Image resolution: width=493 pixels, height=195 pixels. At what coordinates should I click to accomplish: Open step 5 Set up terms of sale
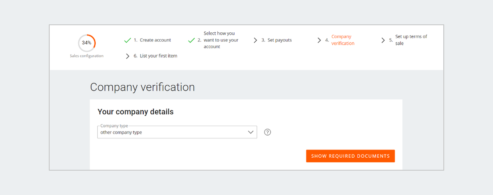pos(411,40)
